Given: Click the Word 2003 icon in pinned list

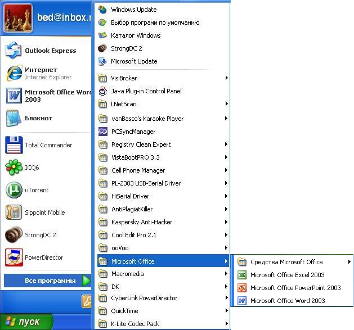Looking at the screenshot, I should click(14, 96).
